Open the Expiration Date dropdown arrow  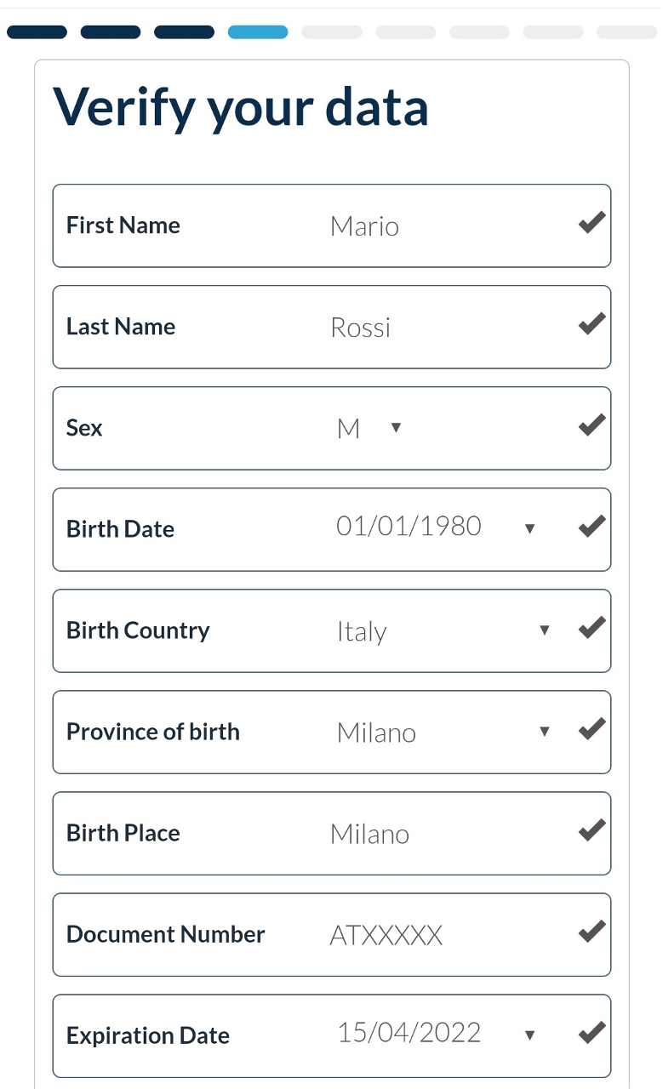pyautogui.click(x=529, y=1035)
